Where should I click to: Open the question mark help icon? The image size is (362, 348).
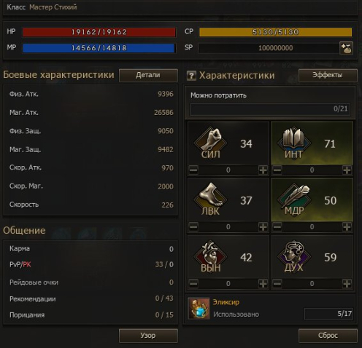(x=191, y=76)
